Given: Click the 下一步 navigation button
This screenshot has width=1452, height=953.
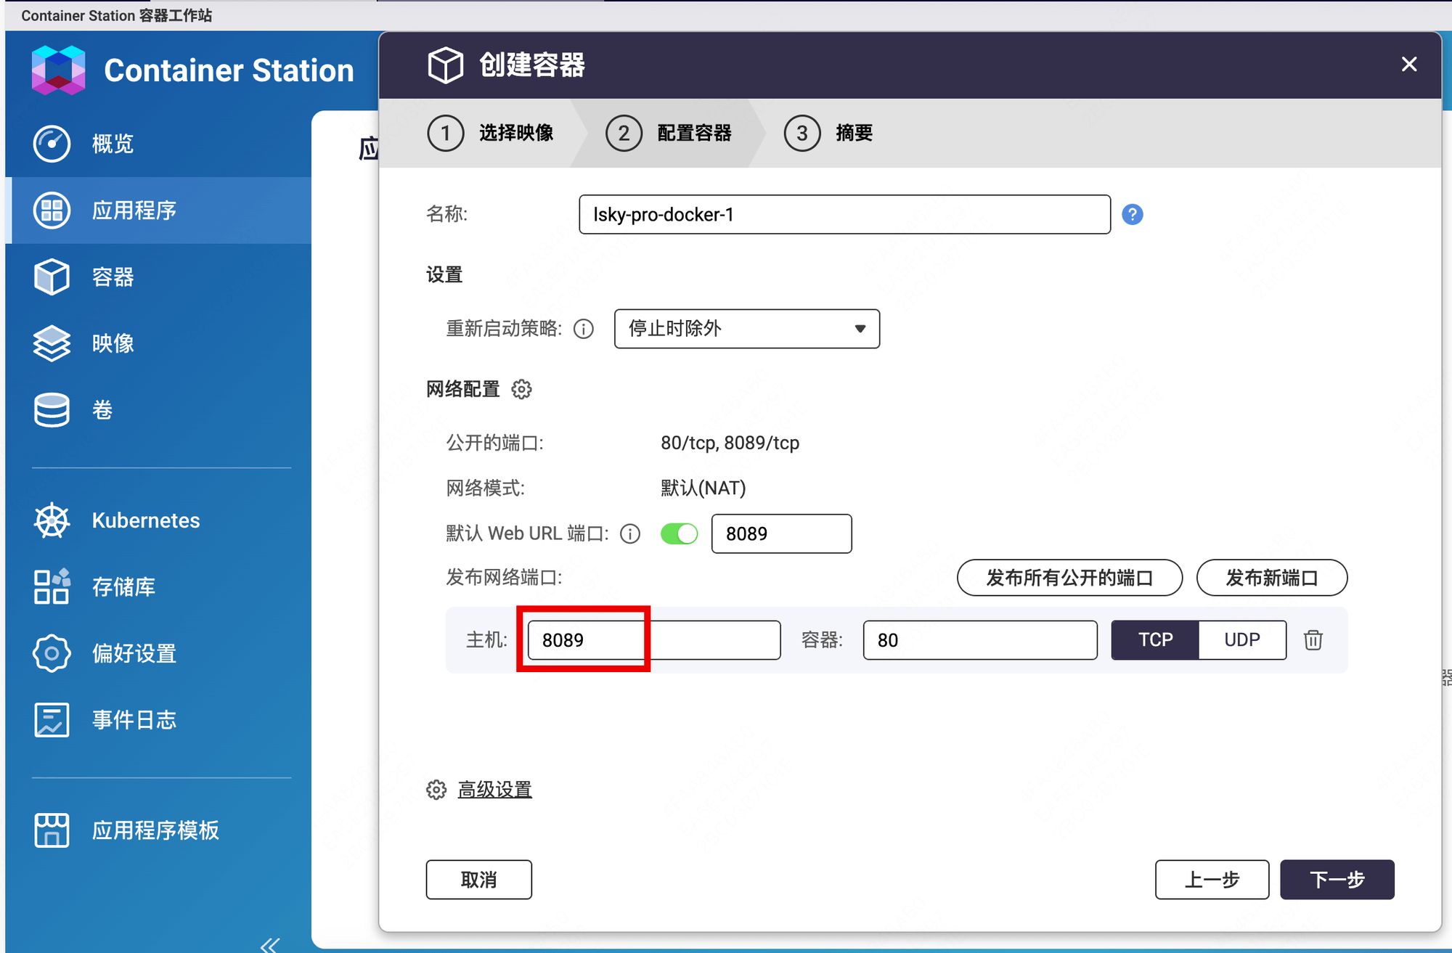Looking at the screenshot, I should (x=1339, y=878).
